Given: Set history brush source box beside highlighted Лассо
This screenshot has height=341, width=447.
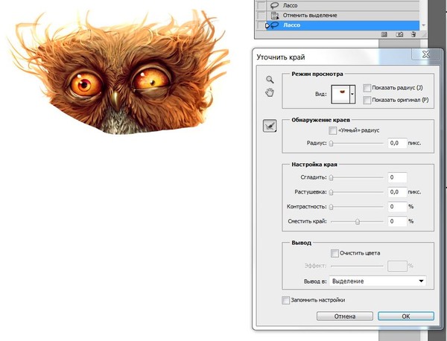Looking at the screenshot, I should coord(261,25).
